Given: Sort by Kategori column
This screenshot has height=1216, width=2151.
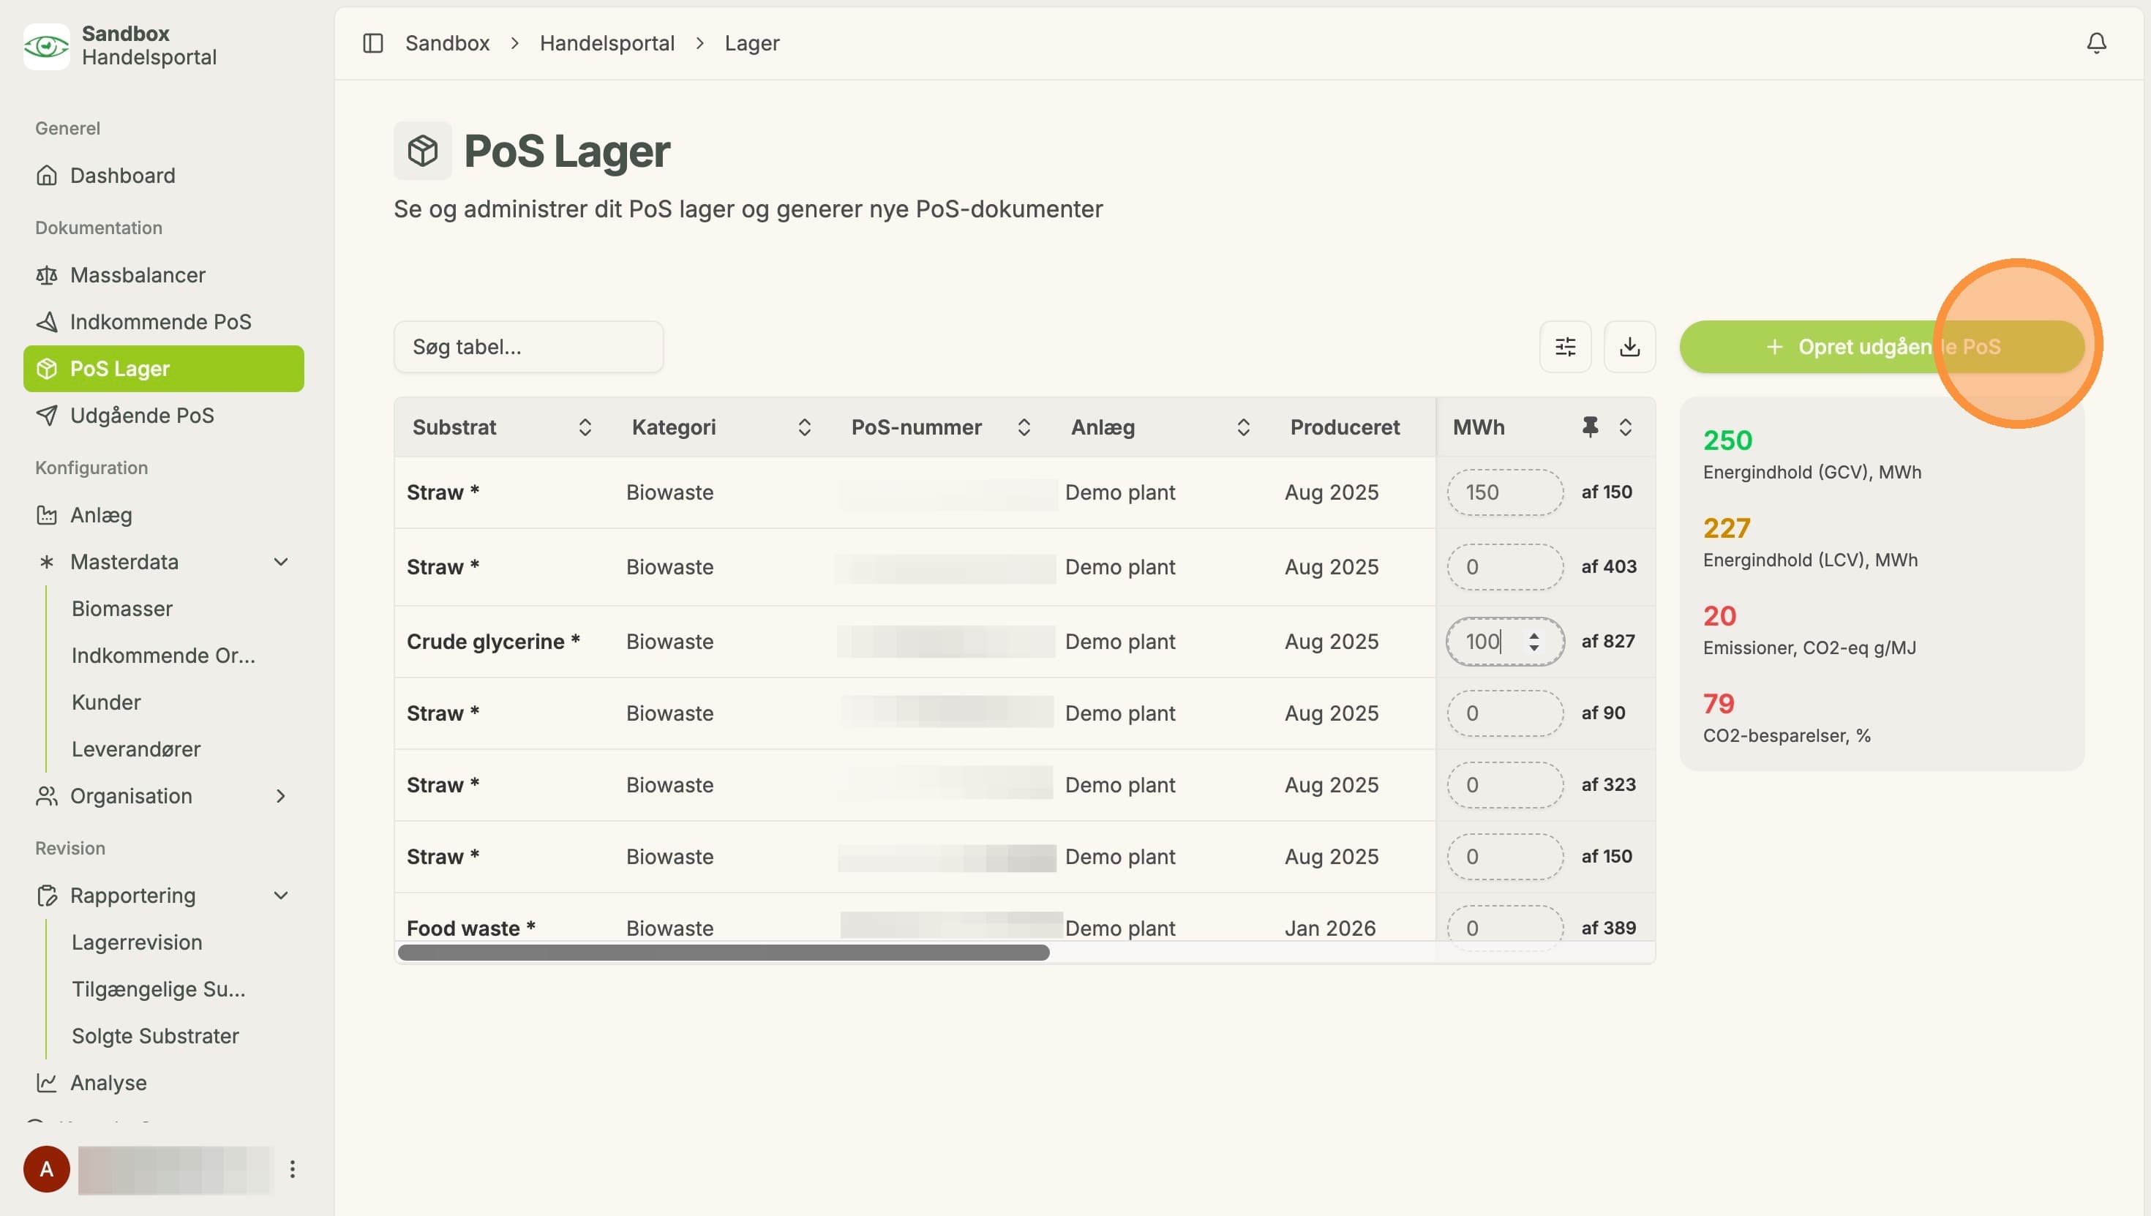Looking at the screenshot, I should pyautogui.click(x=804, y=427).
